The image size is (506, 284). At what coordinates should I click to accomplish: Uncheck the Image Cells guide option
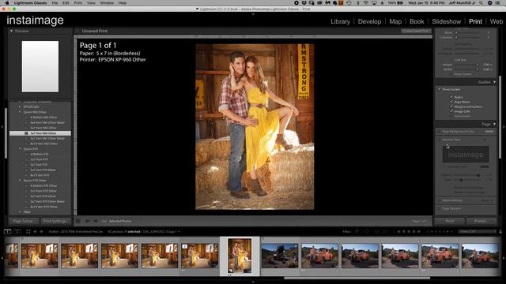[x=451, y=111]
